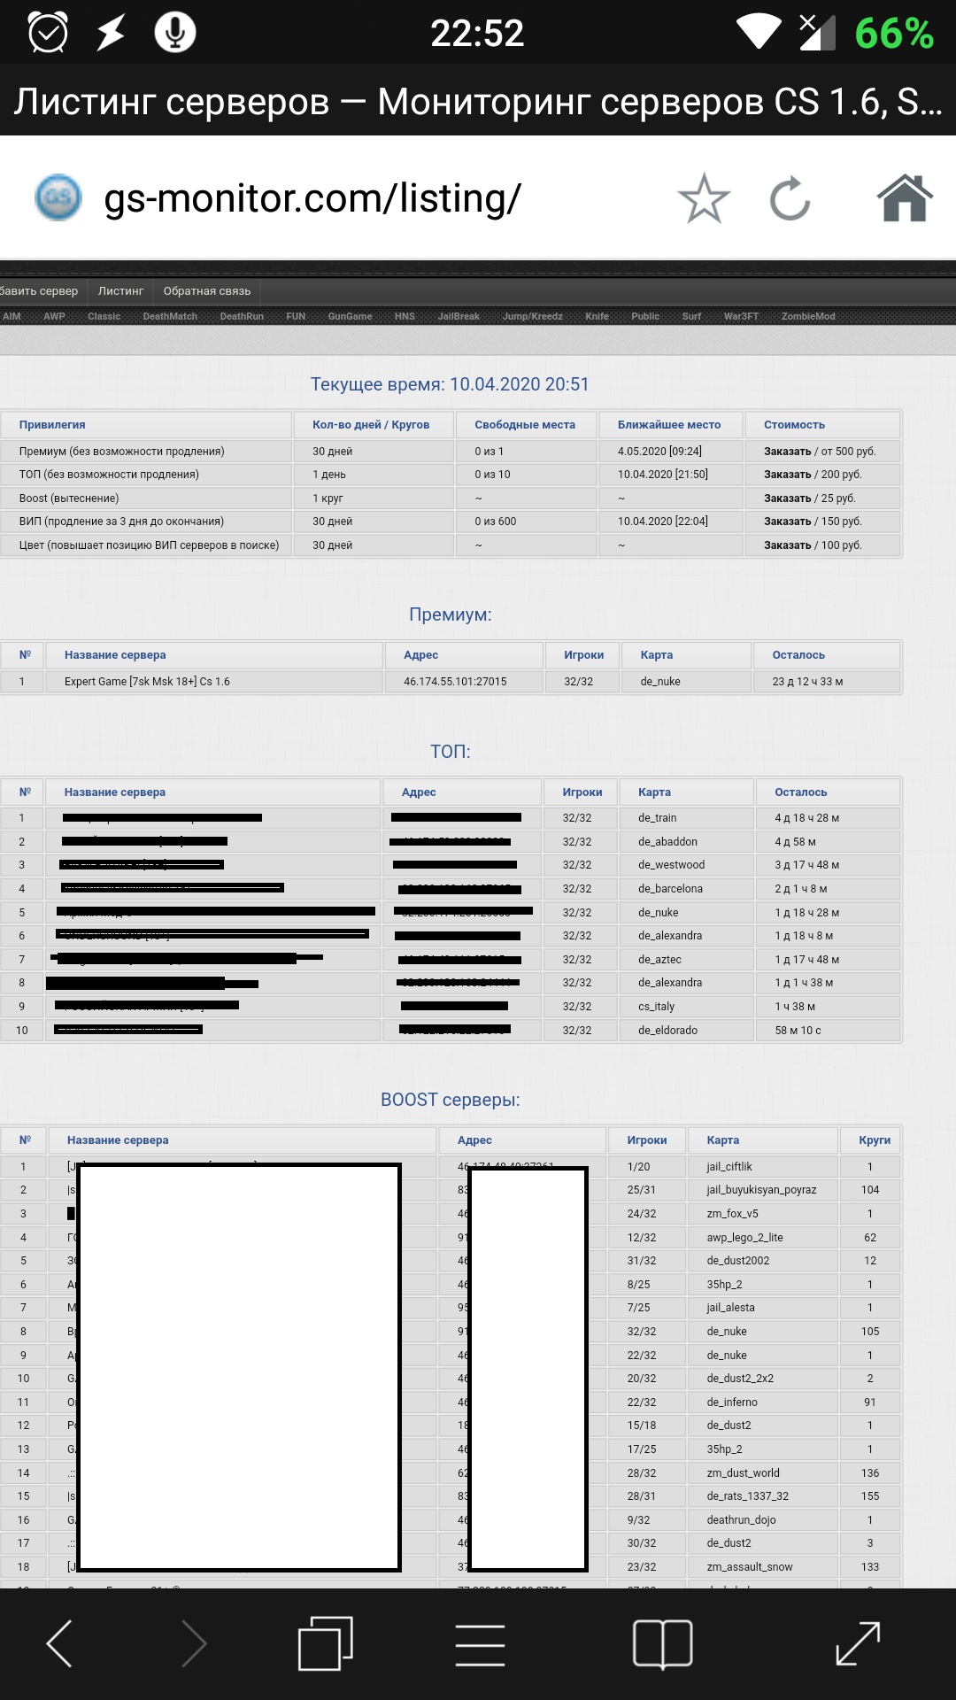Click map de_westwood in the ТОП table
Image resolution: width=956 pixels, height=1700 pixels.
pos(671,865)
